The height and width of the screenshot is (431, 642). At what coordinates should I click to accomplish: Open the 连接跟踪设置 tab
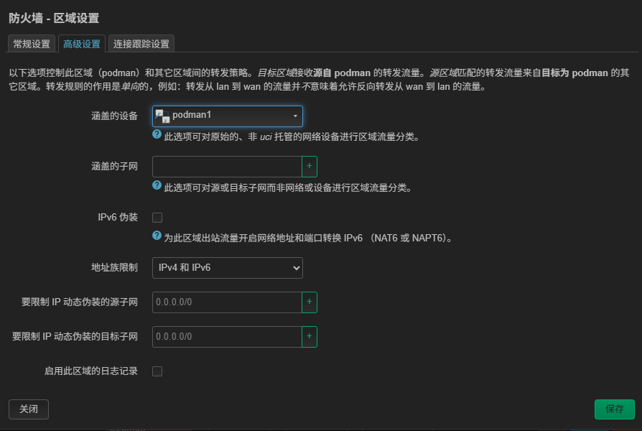[141, 44]
